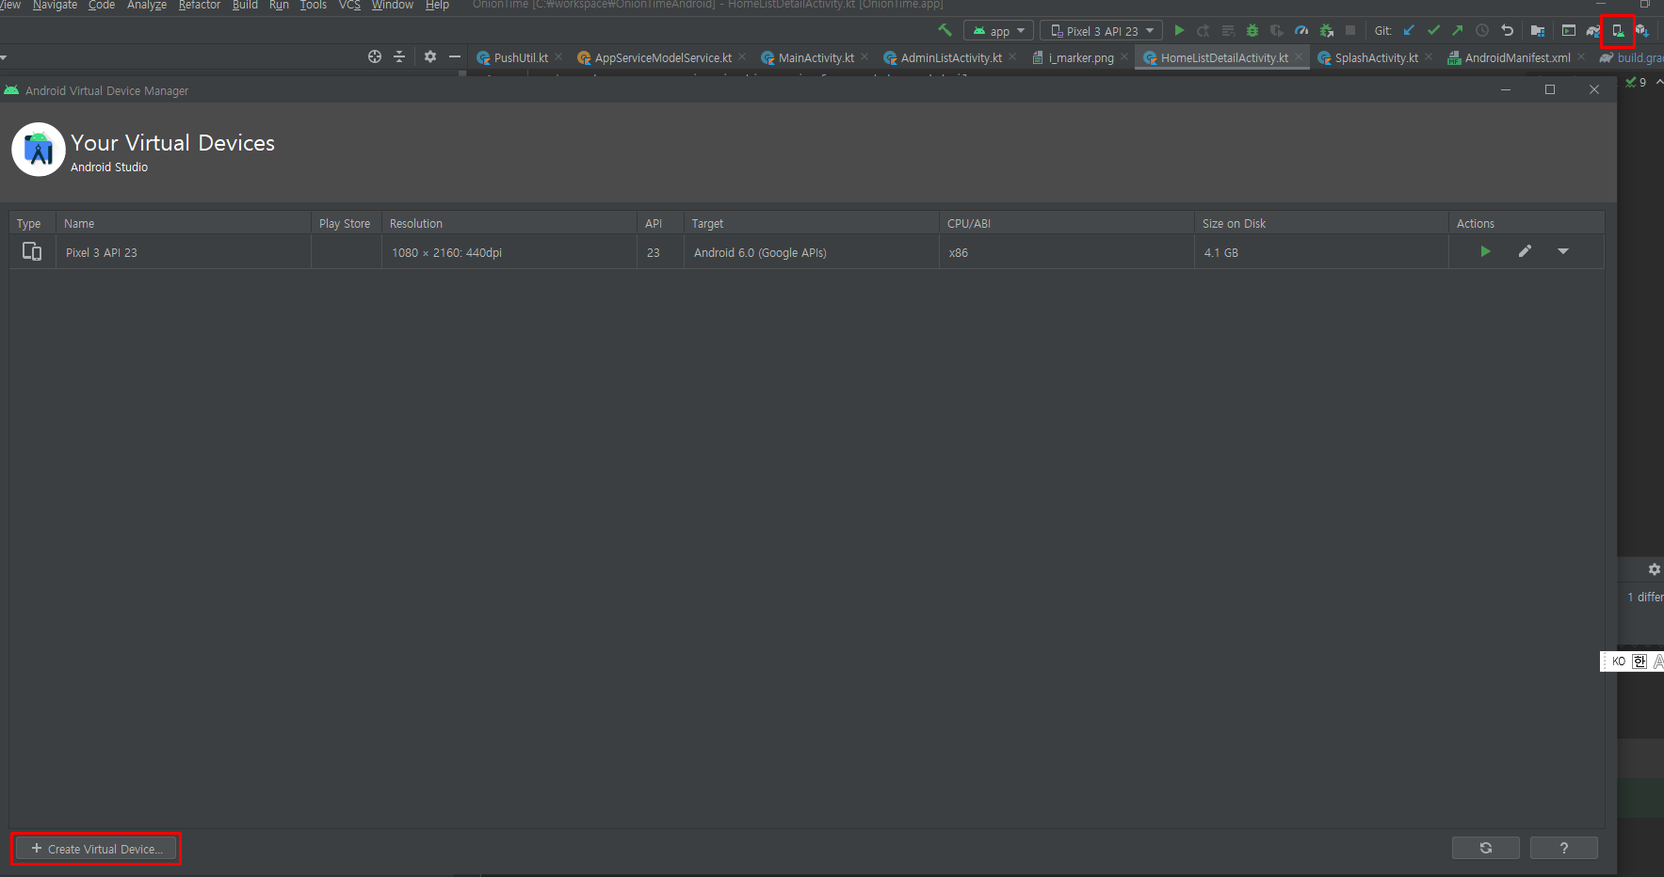Open the app run configuration dropdown
This screenshot has height=877, width=1664.
click(x=998, y=31)
